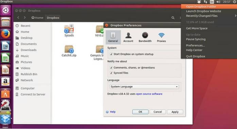Open Ubuntu Software Center in launcher

[5, 94]
